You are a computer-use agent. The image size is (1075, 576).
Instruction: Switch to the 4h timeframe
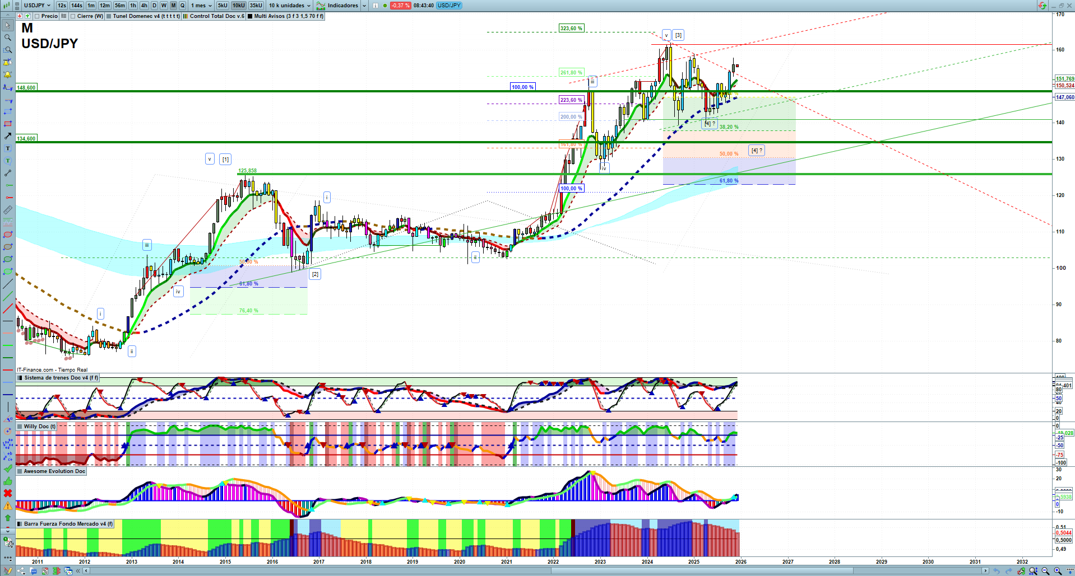point(144,6)
